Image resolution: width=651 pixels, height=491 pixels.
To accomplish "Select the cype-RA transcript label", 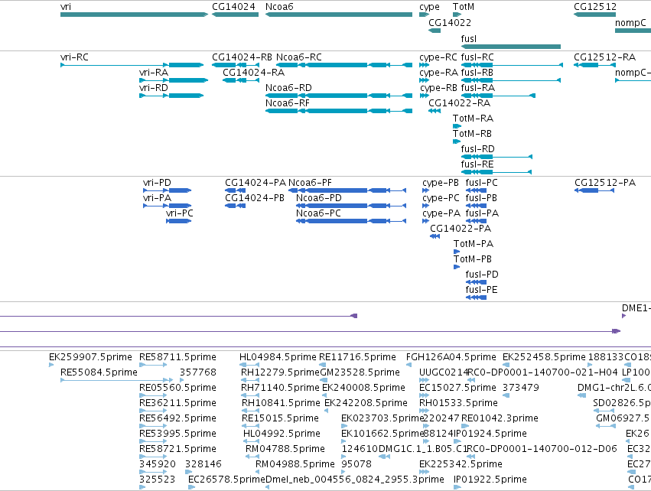I will (x=438, y=73).
